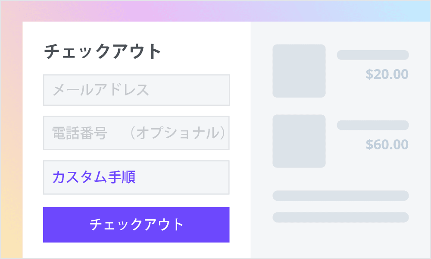Click the カスタム手順 custom instructions field
The width and height of the screenshot is (431, 259).
[136, 177]
